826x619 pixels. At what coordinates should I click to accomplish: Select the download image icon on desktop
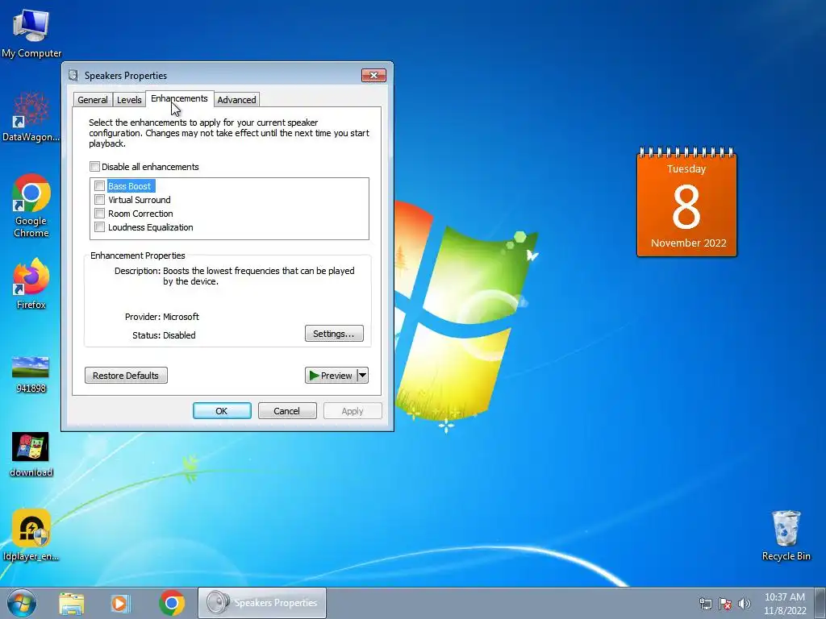pos(31,455)
